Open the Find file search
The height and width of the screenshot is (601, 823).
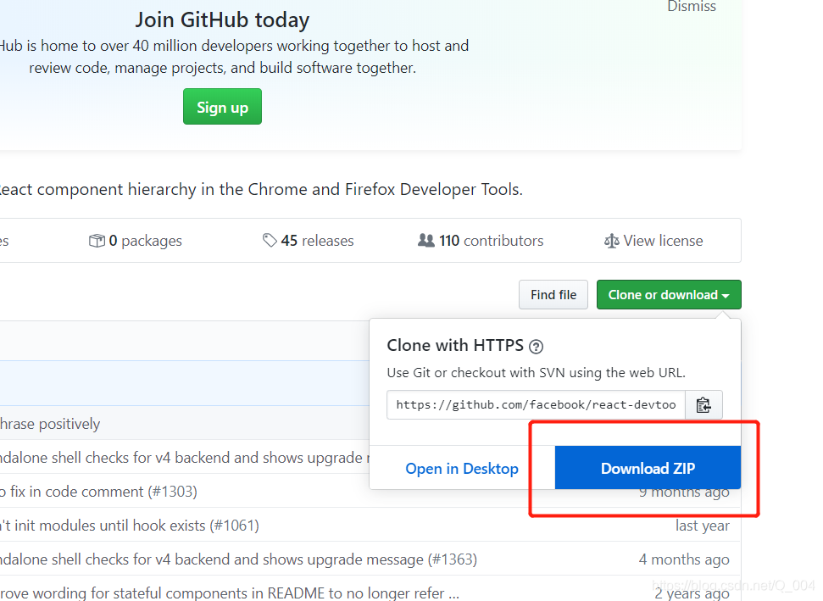click(x=553, y=294)
